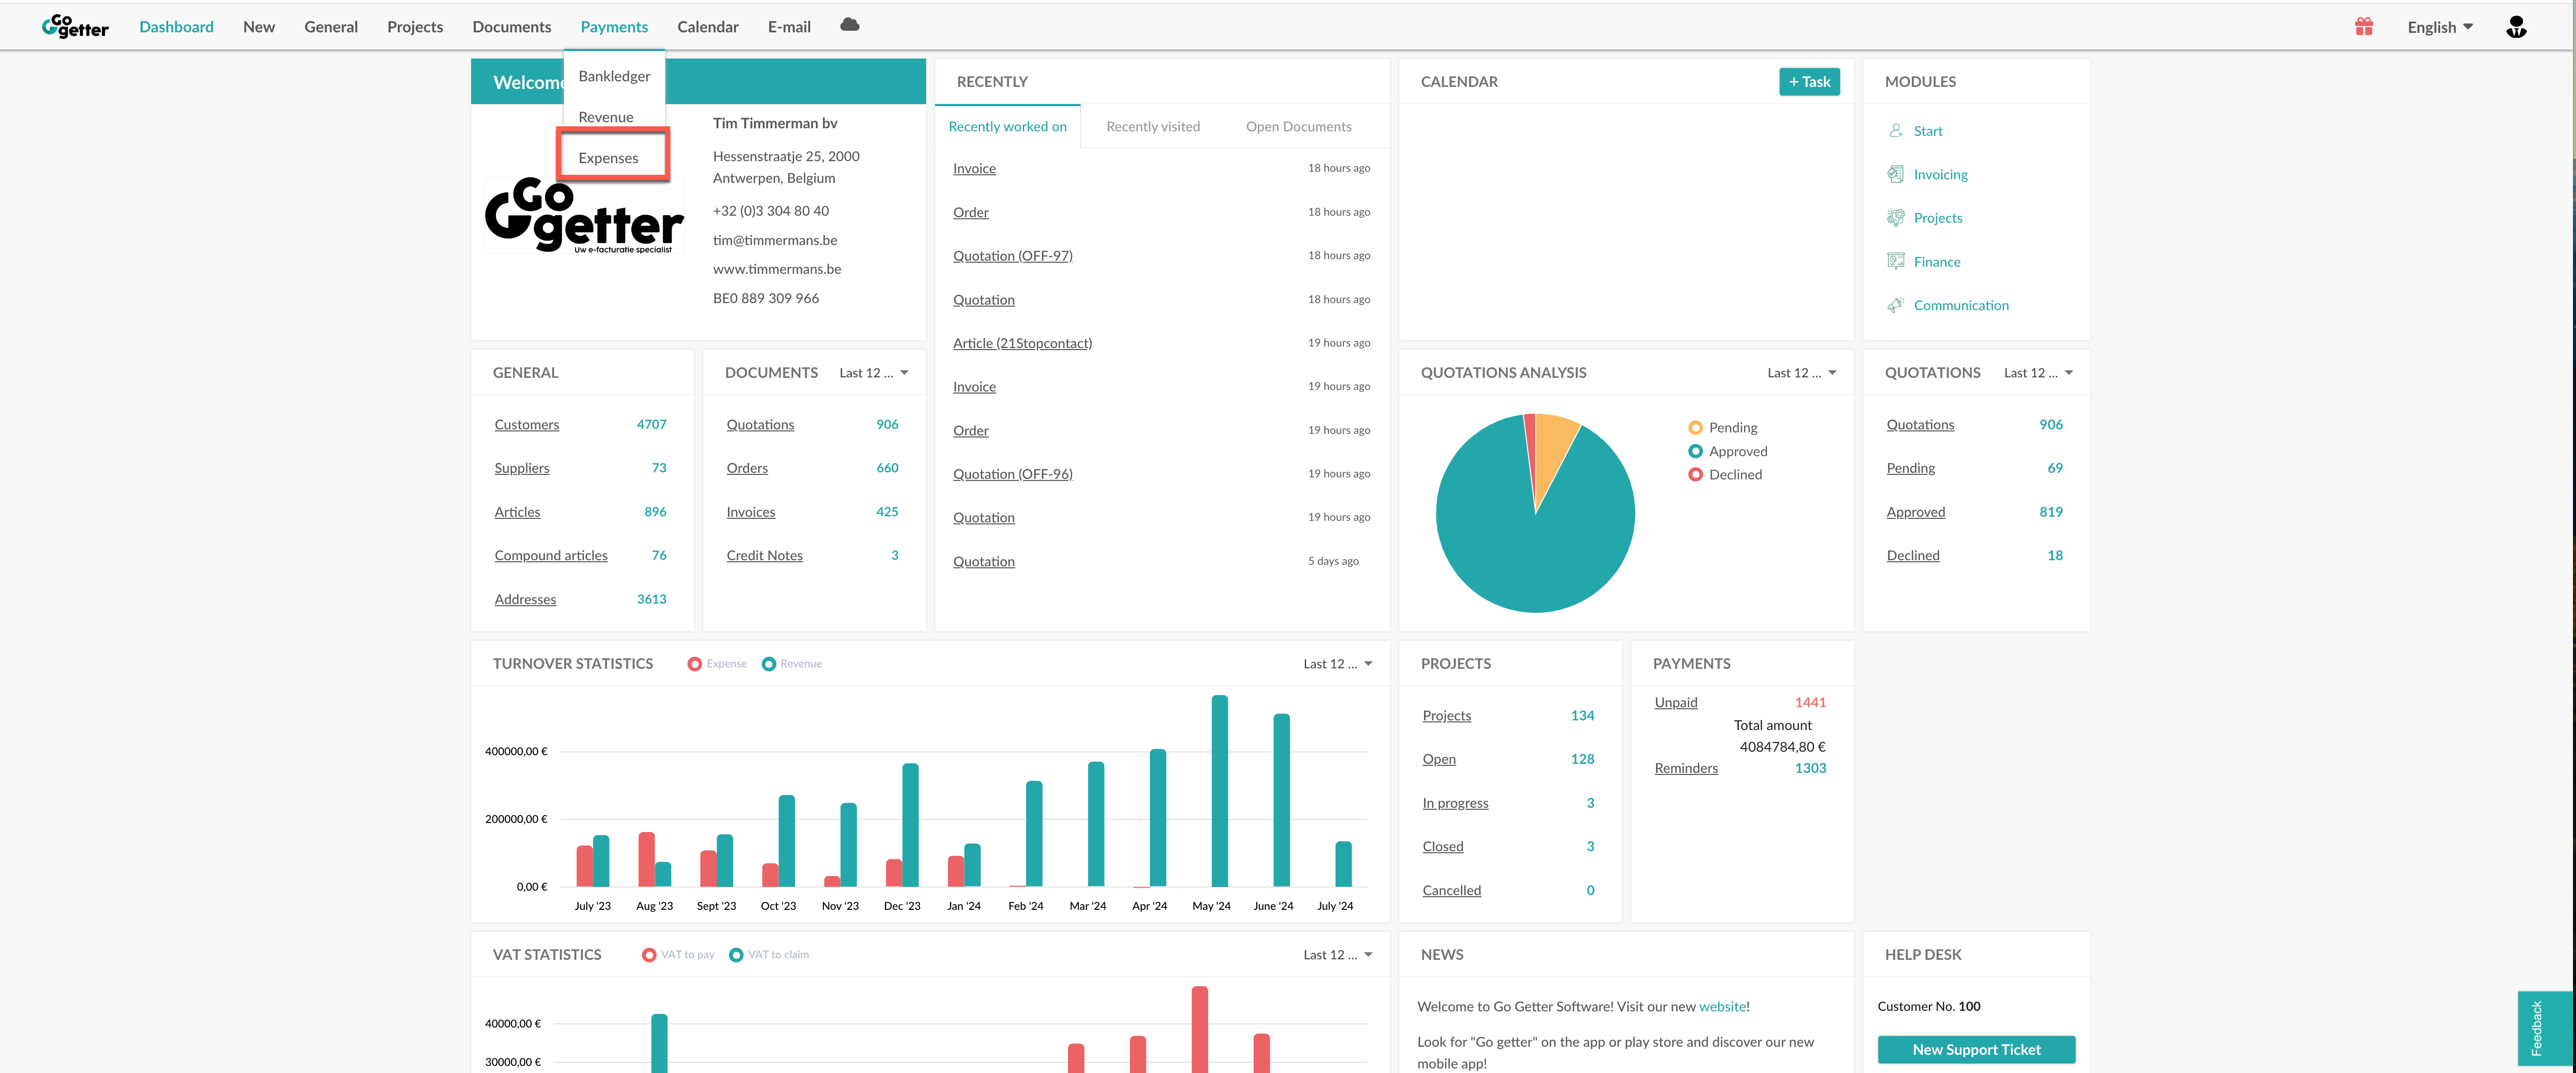This screenshot has width=2576, height=1073.
Task: Click May '24 revenue bar
Action: click(1219, 791)
